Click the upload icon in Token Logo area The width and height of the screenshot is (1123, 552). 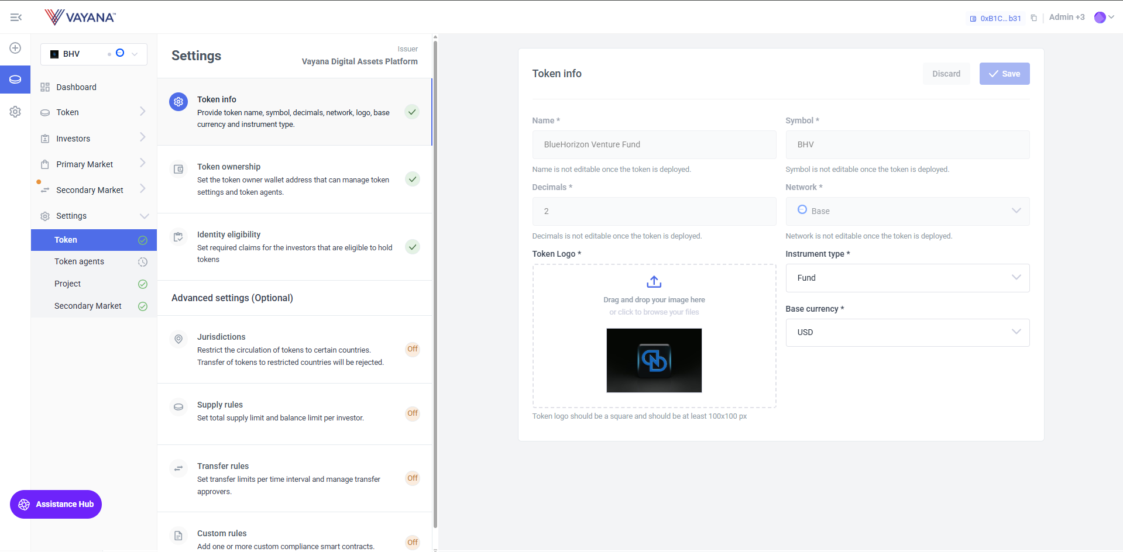(654, 282)
